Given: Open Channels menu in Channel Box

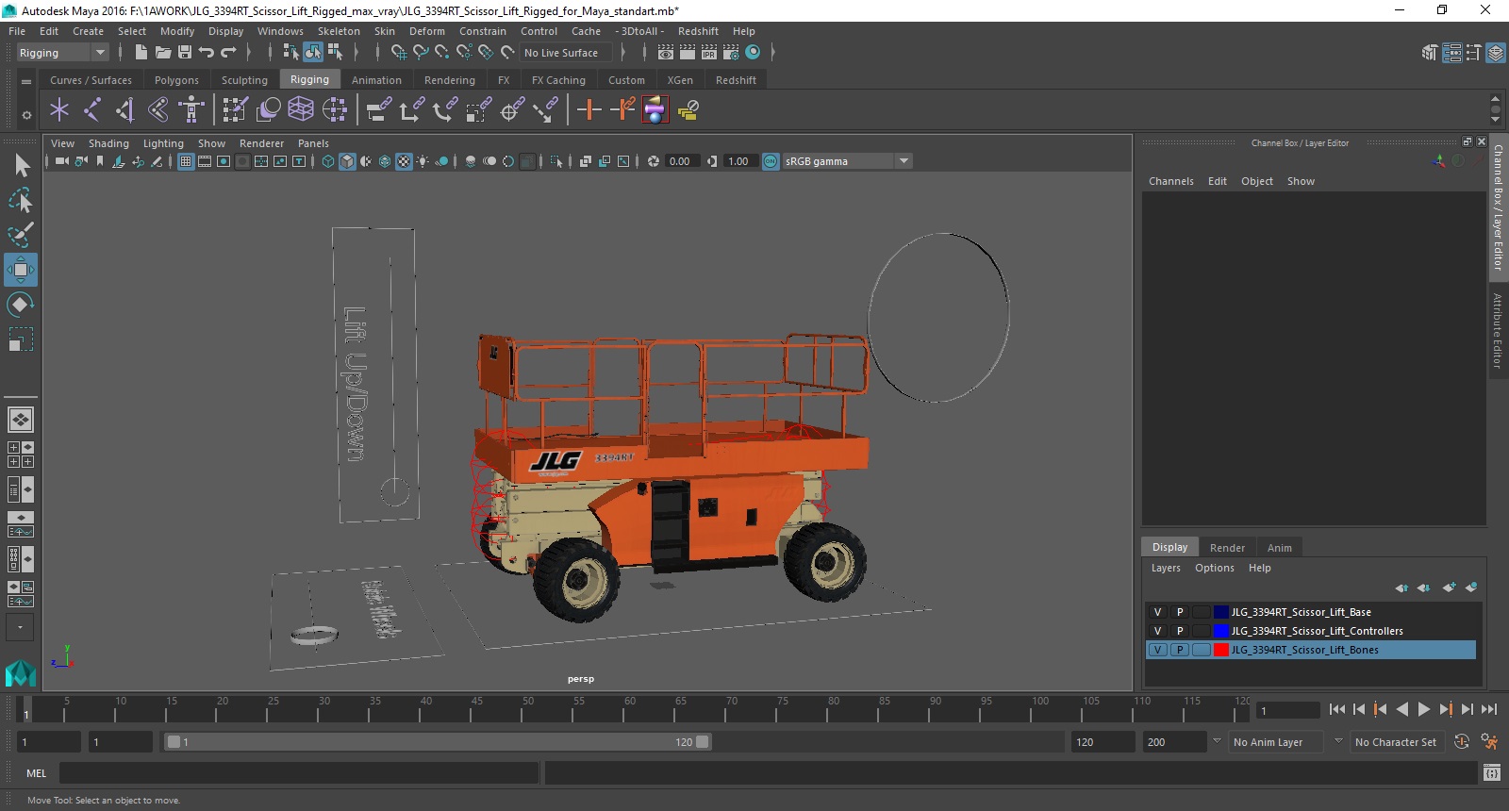Looking at the screenshot, I should point(1170,181).
